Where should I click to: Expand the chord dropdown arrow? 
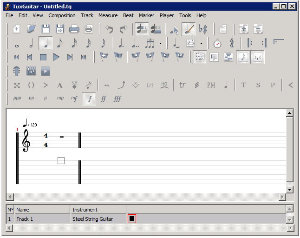pos(201,44)
